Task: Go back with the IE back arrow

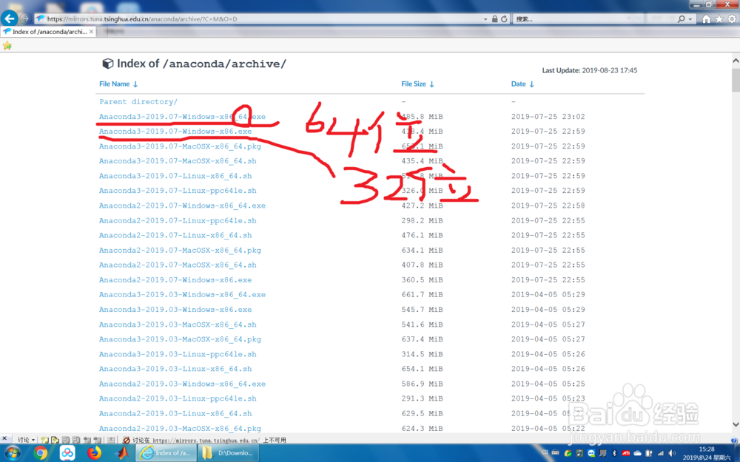Action: pyautogui.click(x=9, y=18)
